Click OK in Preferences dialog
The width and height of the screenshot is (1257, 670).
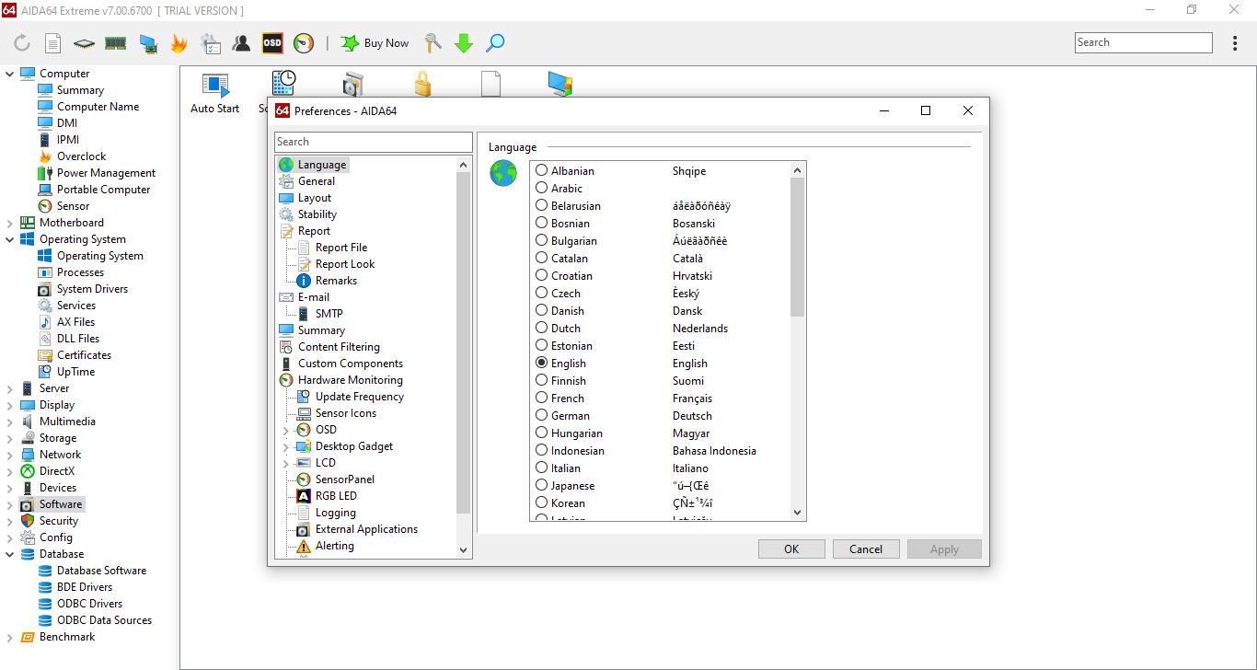791,549
